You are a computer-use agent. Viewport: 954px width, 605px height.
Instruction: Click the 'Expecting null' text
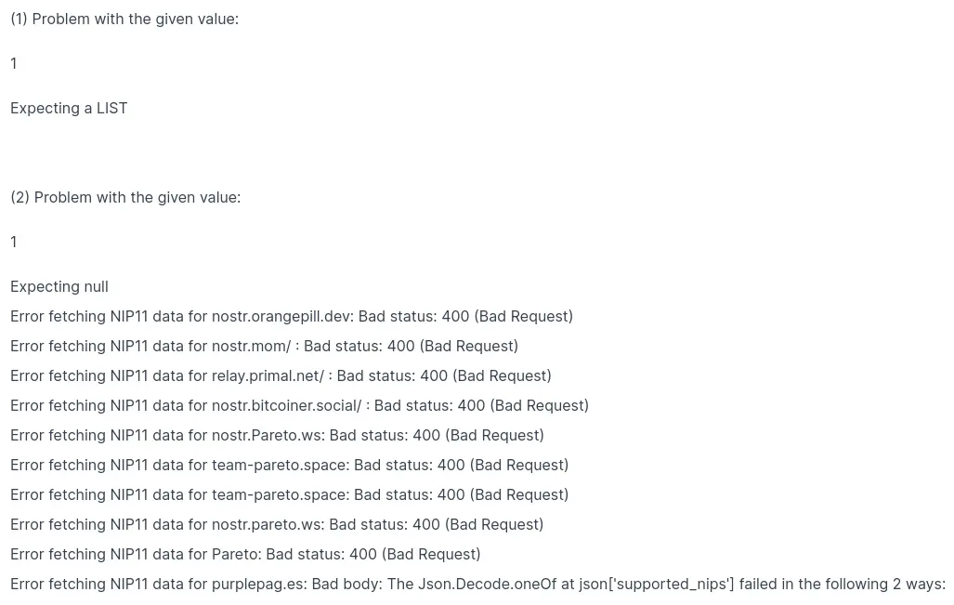coord(59,286)
